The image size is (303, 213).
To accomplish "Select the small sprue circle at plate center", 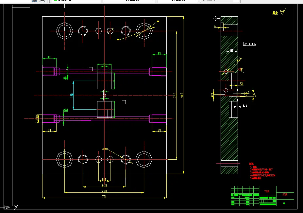I will (104, 95).
